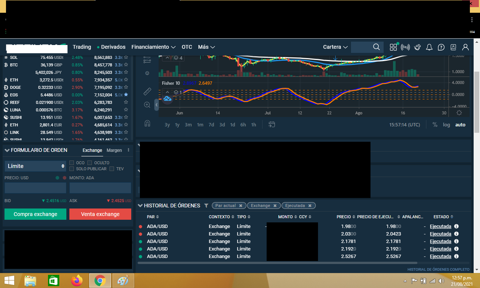480x288 pixels.
Task: Expand the Financiamiento menu
Action: [x=153, y=47]
